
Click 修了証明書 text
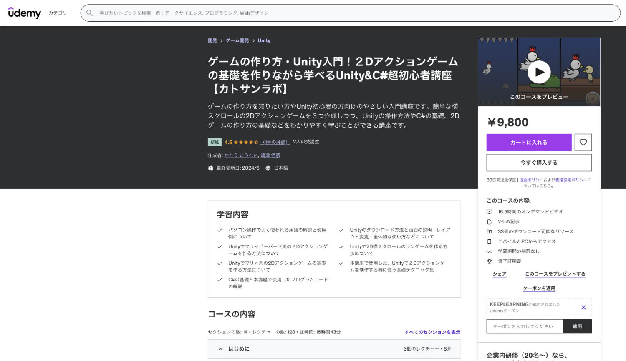(510, 261)
